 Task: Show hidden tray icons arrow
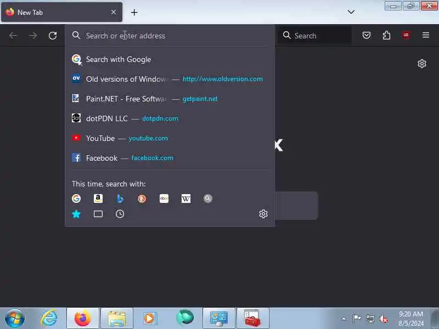[344, 319]
